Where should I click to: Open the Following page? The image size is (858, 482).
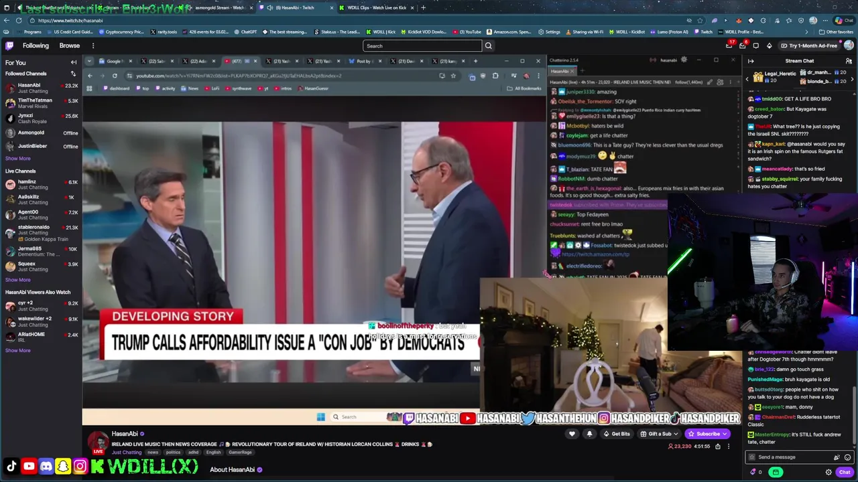tap(36, 46)
